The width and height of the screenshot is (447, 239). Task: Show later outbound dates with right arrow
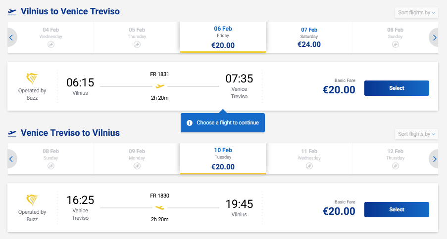[435, 37]
